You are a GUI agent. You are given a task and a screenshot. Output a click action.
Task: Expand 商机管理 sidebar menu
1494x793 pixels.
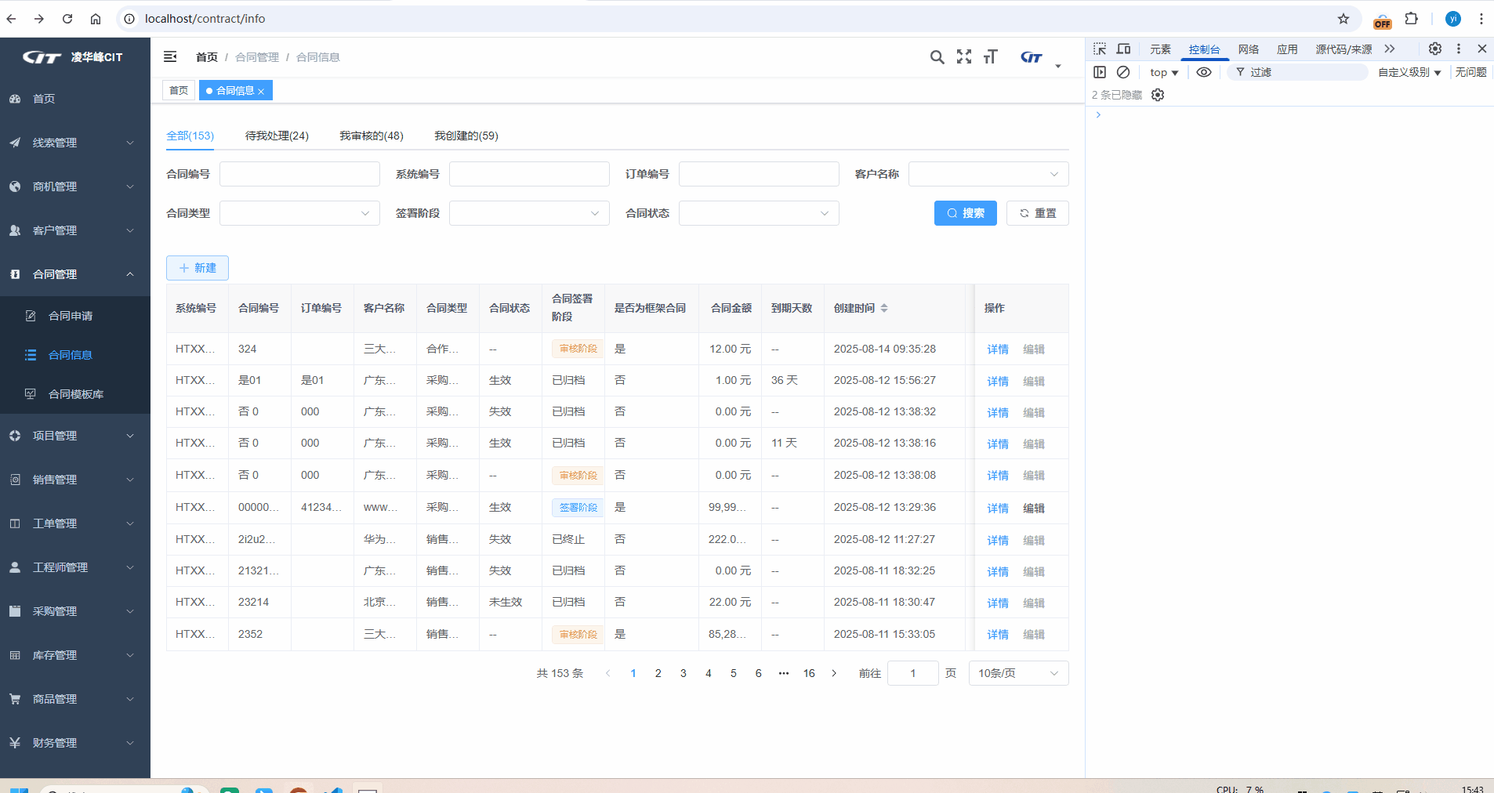coord(75,186)
